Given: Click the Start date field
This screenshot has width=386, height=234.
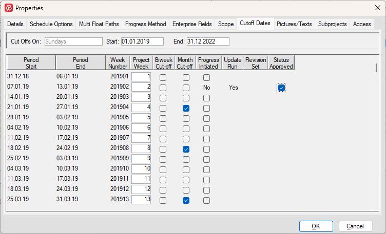Looking at the screenshot, I should [x=142, y=41].
